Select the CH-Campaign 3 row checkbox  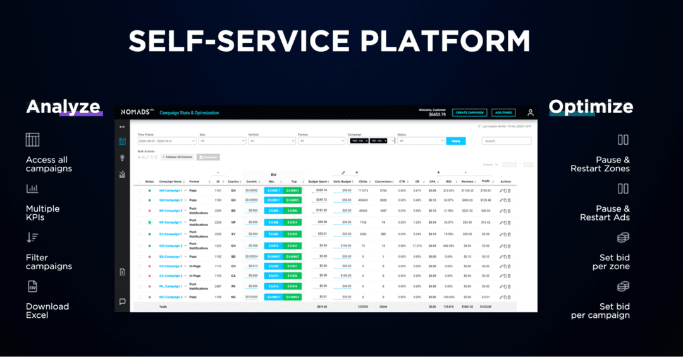pyautogui.click(x=139, y=266)
